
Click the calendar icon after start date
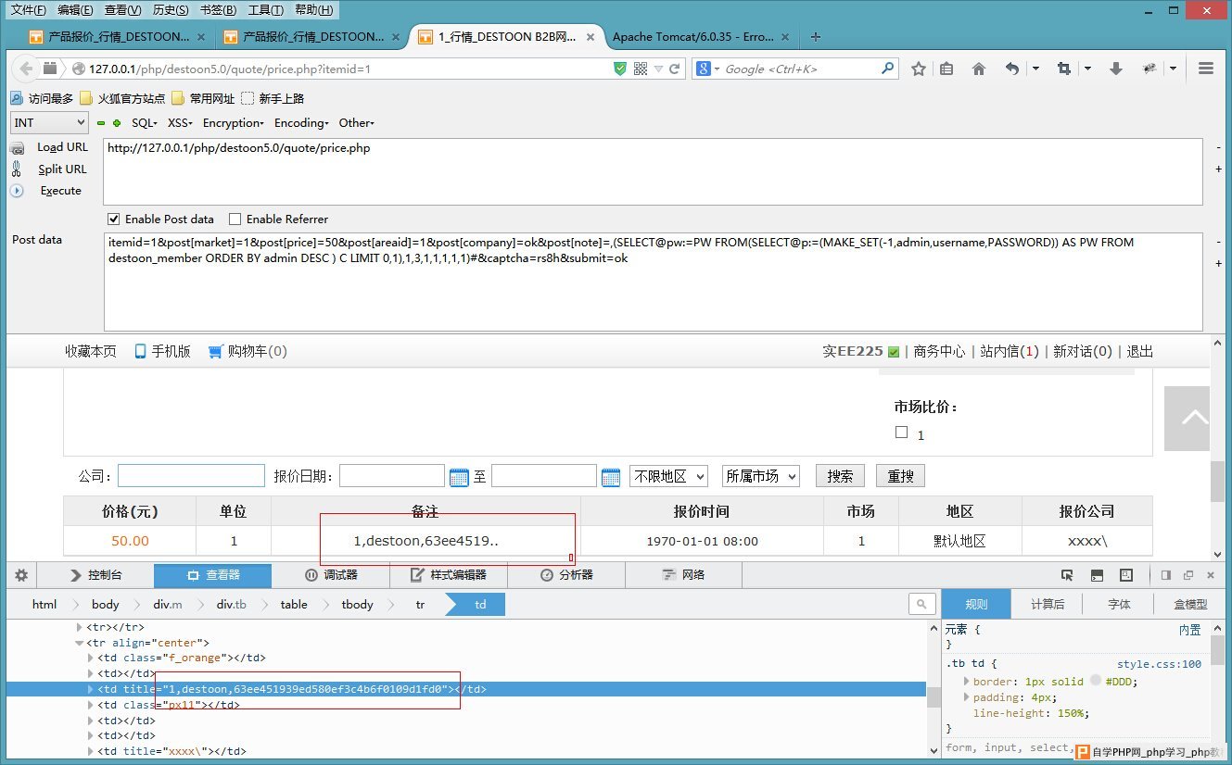point(459,477)
